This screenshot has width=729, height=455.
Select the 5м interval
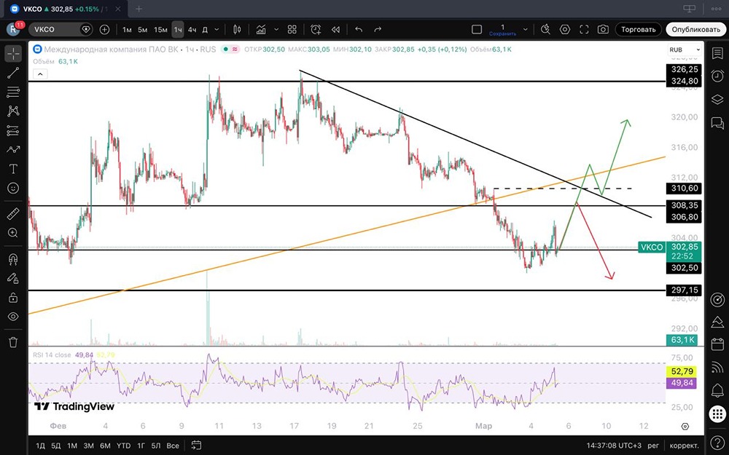(x=142, y=30)
